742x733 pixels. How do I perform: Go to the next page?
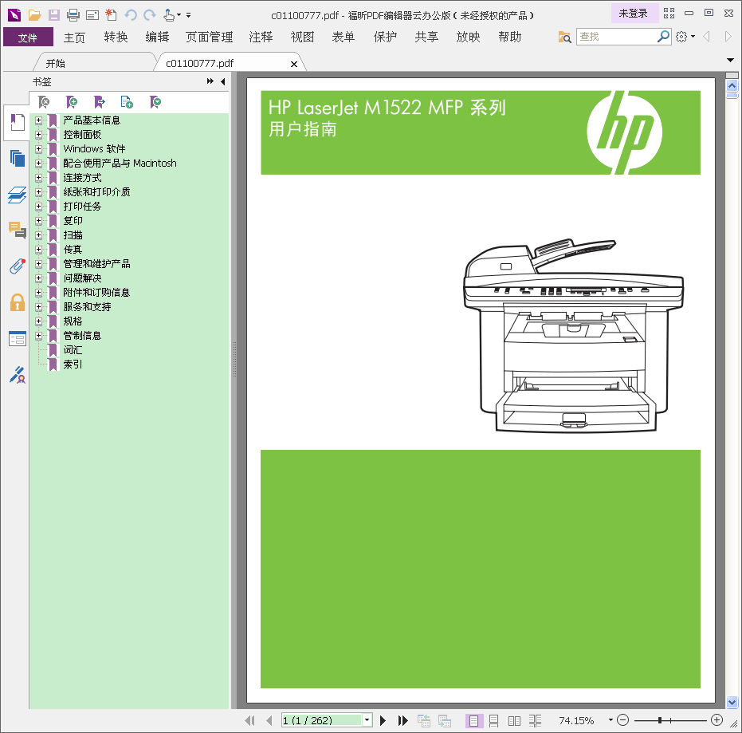click(383, 721)
